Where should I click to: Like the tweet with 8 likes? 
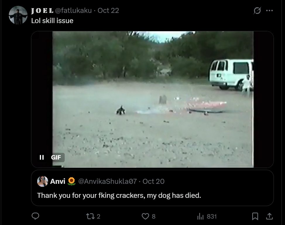[148, 216]
